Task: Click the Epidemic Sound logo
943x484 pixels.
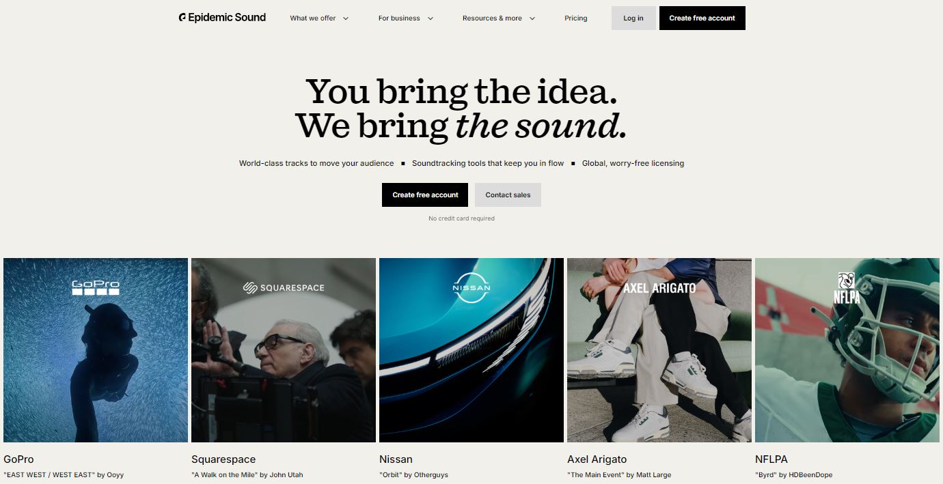Action: point(222,18)
